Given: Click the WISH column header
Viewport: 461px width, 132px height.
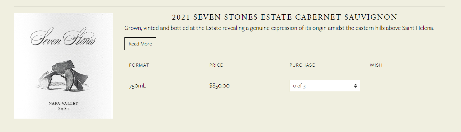Looking at the screenshot, I should point(376,65).
